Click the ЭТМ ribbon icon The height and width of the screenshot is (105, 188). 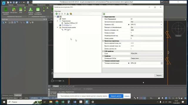click(x=21, y=10)
